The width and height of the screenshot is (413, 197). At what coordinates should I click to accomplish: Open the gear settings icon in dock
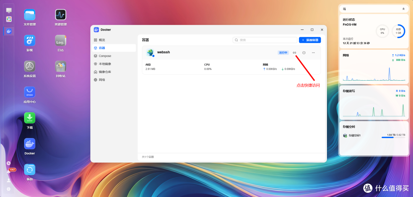click(9, 189)
